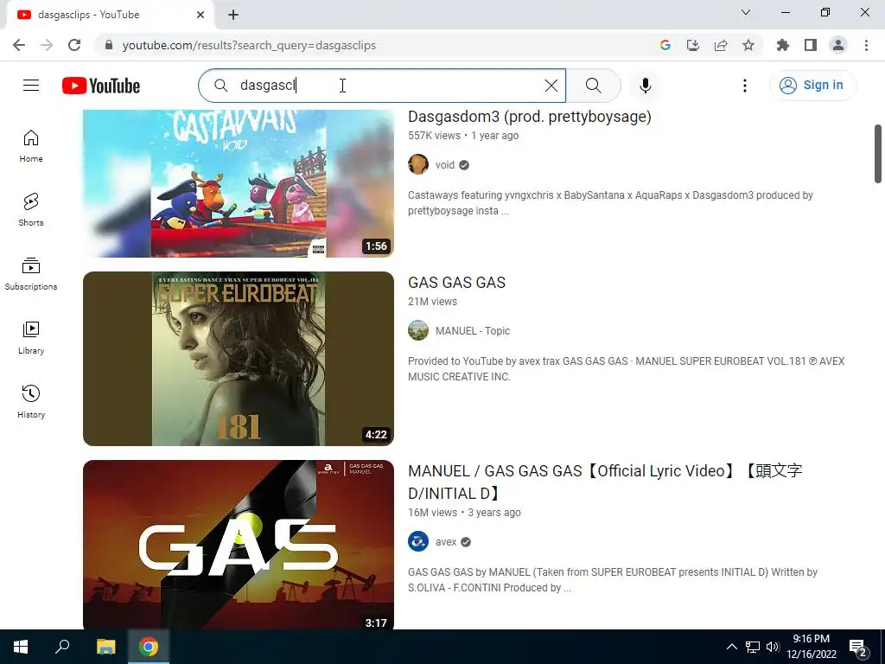Visit the avex channel name
Viewport: 885px width, 664px height.
(446, 542)
